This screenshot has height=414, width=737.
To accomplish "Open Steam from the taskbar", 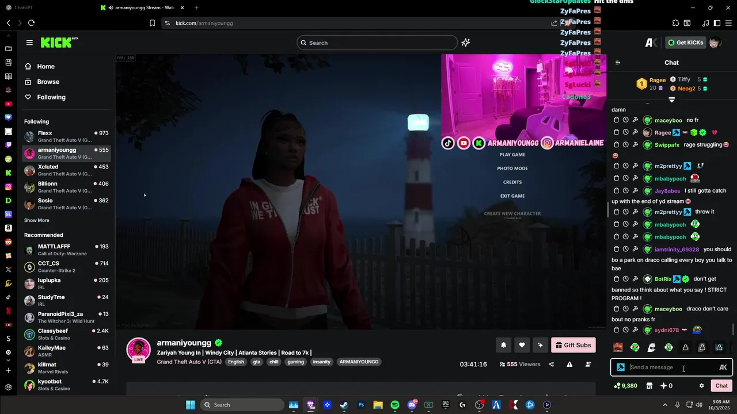I will [344, 405].
